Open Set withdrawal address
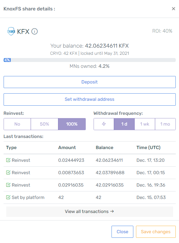This screenshot has width=179, height=243. point(90,99)
